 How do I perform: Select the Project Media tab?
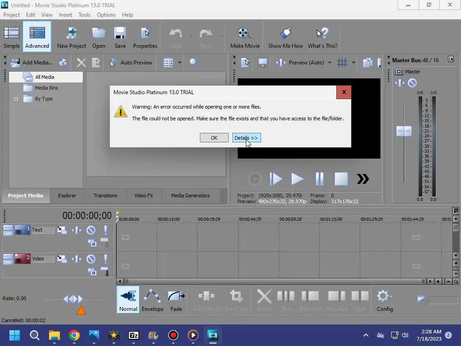point(26,196)
